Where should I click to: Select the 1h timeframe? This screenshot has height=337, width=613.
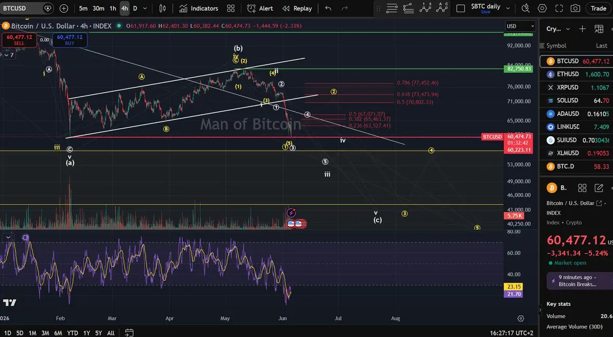pos(113,8)
